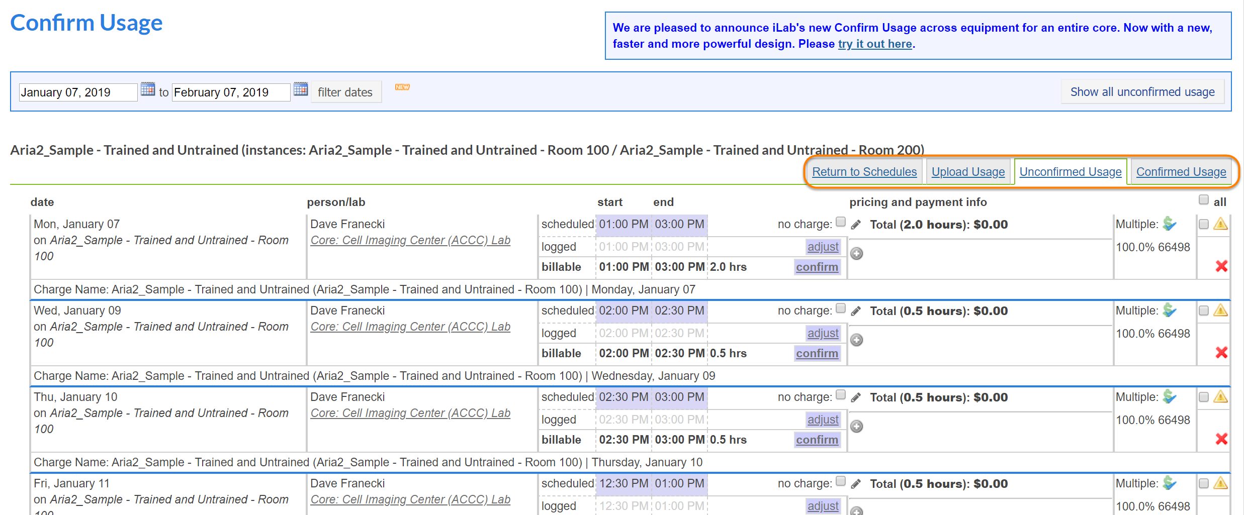Check the 'all' select checkbox in header
This screenshot has width=1244, height=515.
pyautogui.click(x=1204, y=200)
